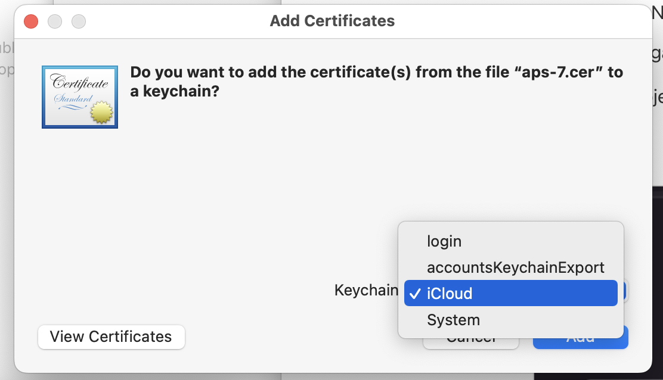Click the greyed-out minimize window button
The width and height of the screenshot is (663, 380).
(55, 21)
